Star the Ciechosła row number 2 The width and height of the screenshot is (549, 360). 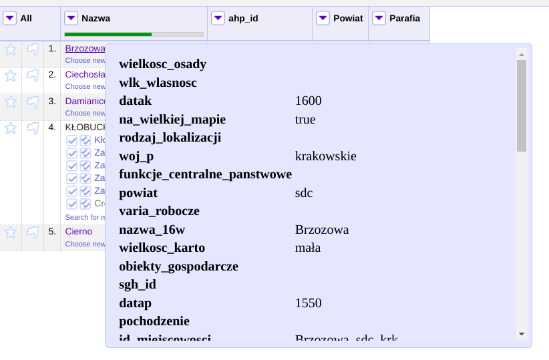coord(11,75)
